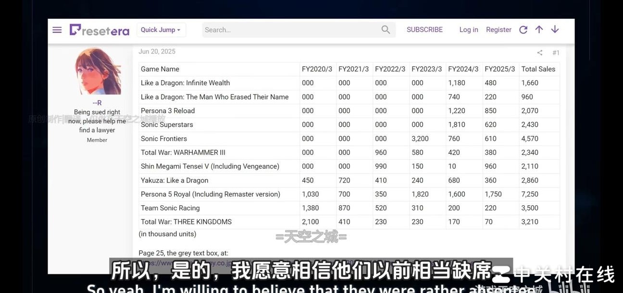Open the --R member profile link
Viewport: 623px width, 293px height.
click(x=97, y=102)
